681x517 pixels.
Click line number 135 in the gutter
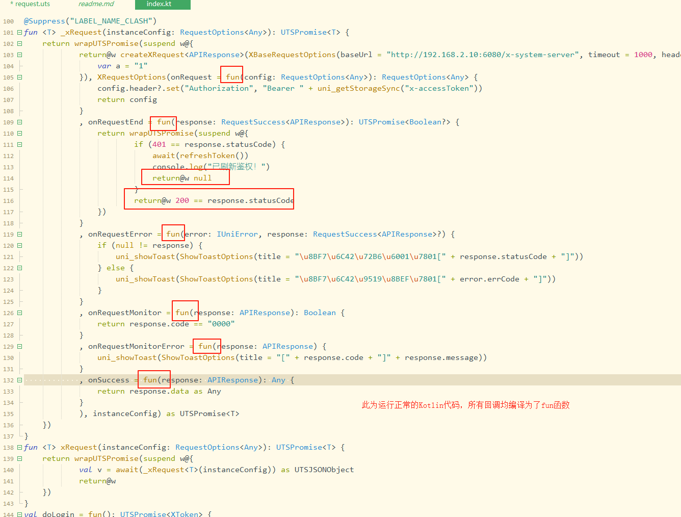coord(8,414)
